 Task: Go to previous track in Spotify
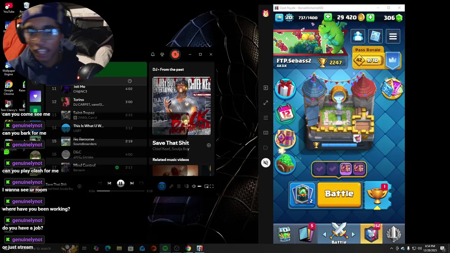point(109,183)
